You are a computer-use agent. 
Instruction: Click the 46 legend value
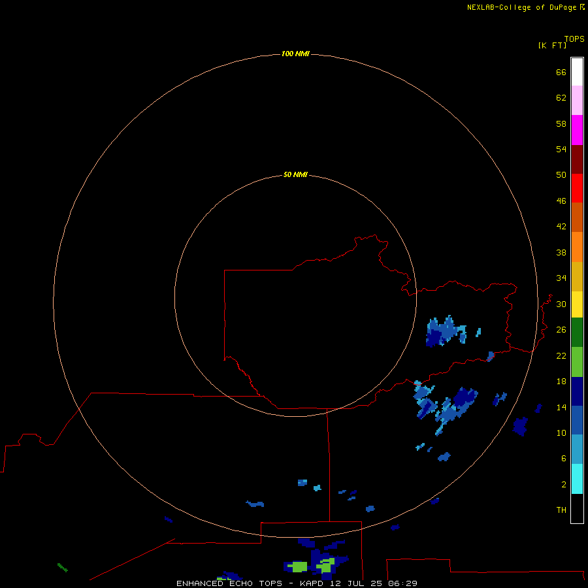pos(561,201)
